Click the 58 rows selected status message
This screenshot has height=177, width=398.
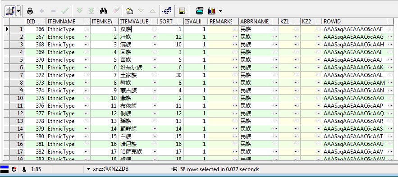(220, 169)
